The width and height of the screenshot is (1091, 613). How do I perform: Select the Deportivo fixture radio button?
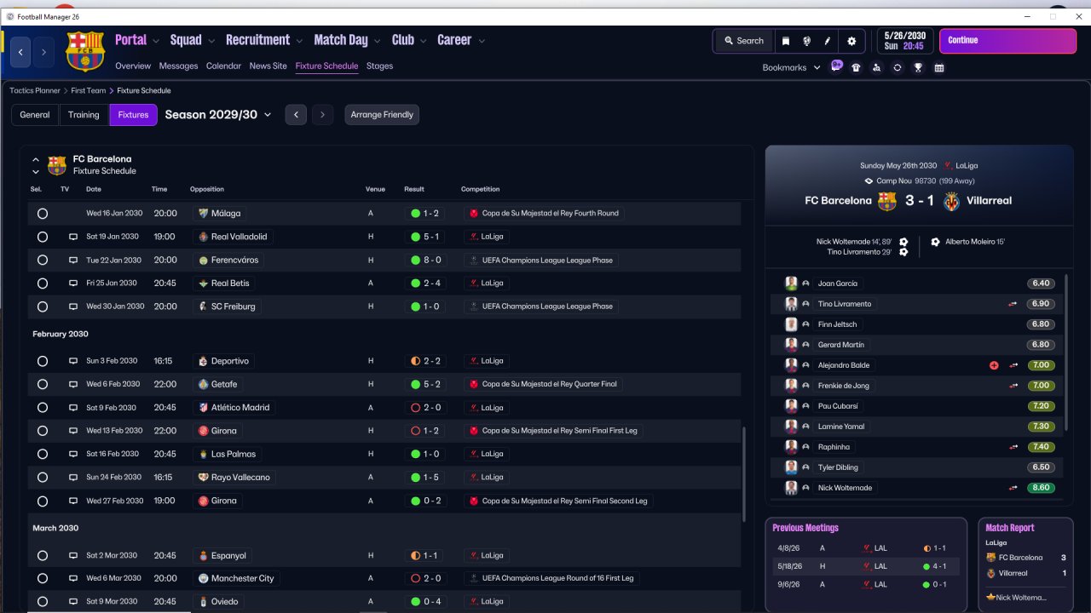click(x=42, y=361)
